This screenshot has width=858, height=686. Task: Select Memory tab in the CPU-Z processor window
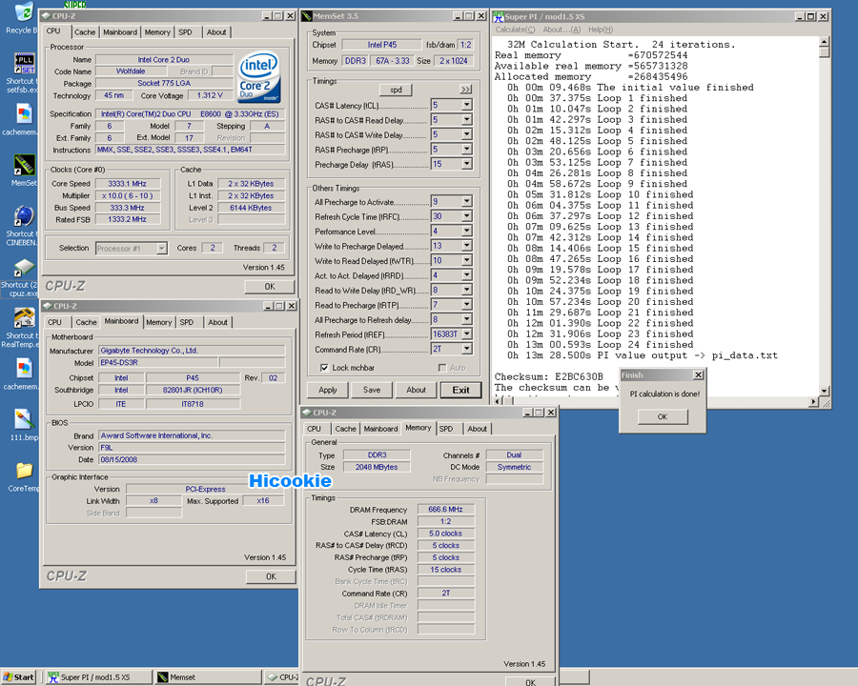point(157,32)
